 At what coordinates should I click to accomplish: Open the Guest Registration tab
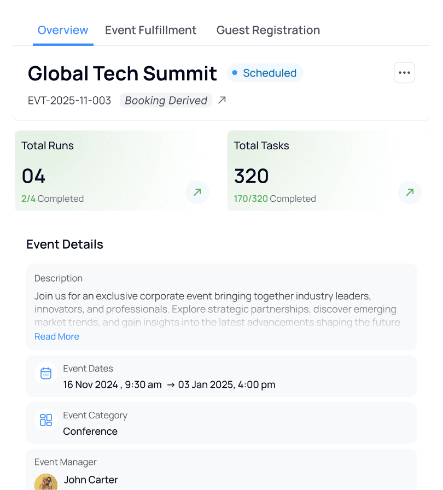click(268, 30)
